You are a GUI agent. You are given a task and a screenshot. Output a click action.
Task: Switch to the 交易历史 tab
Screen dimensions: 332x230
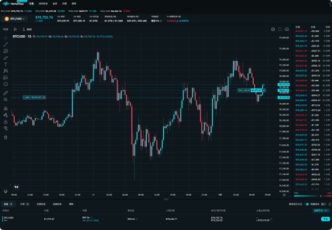coord(41,204)
